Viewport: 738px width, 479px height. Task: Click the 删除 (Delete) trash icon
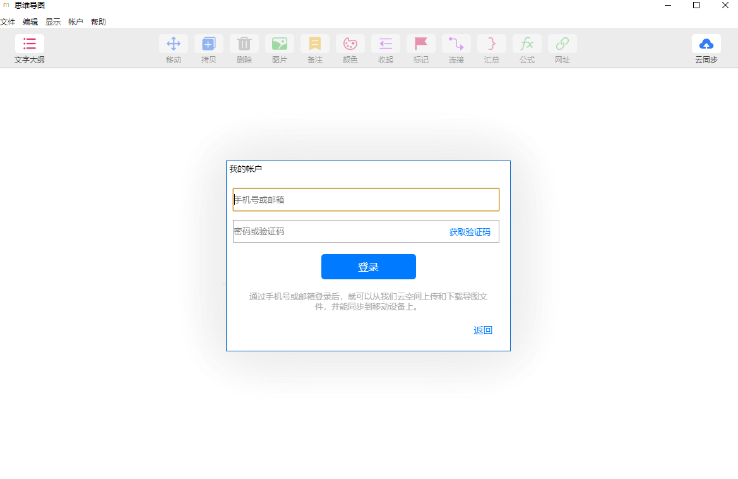(244, 44)
